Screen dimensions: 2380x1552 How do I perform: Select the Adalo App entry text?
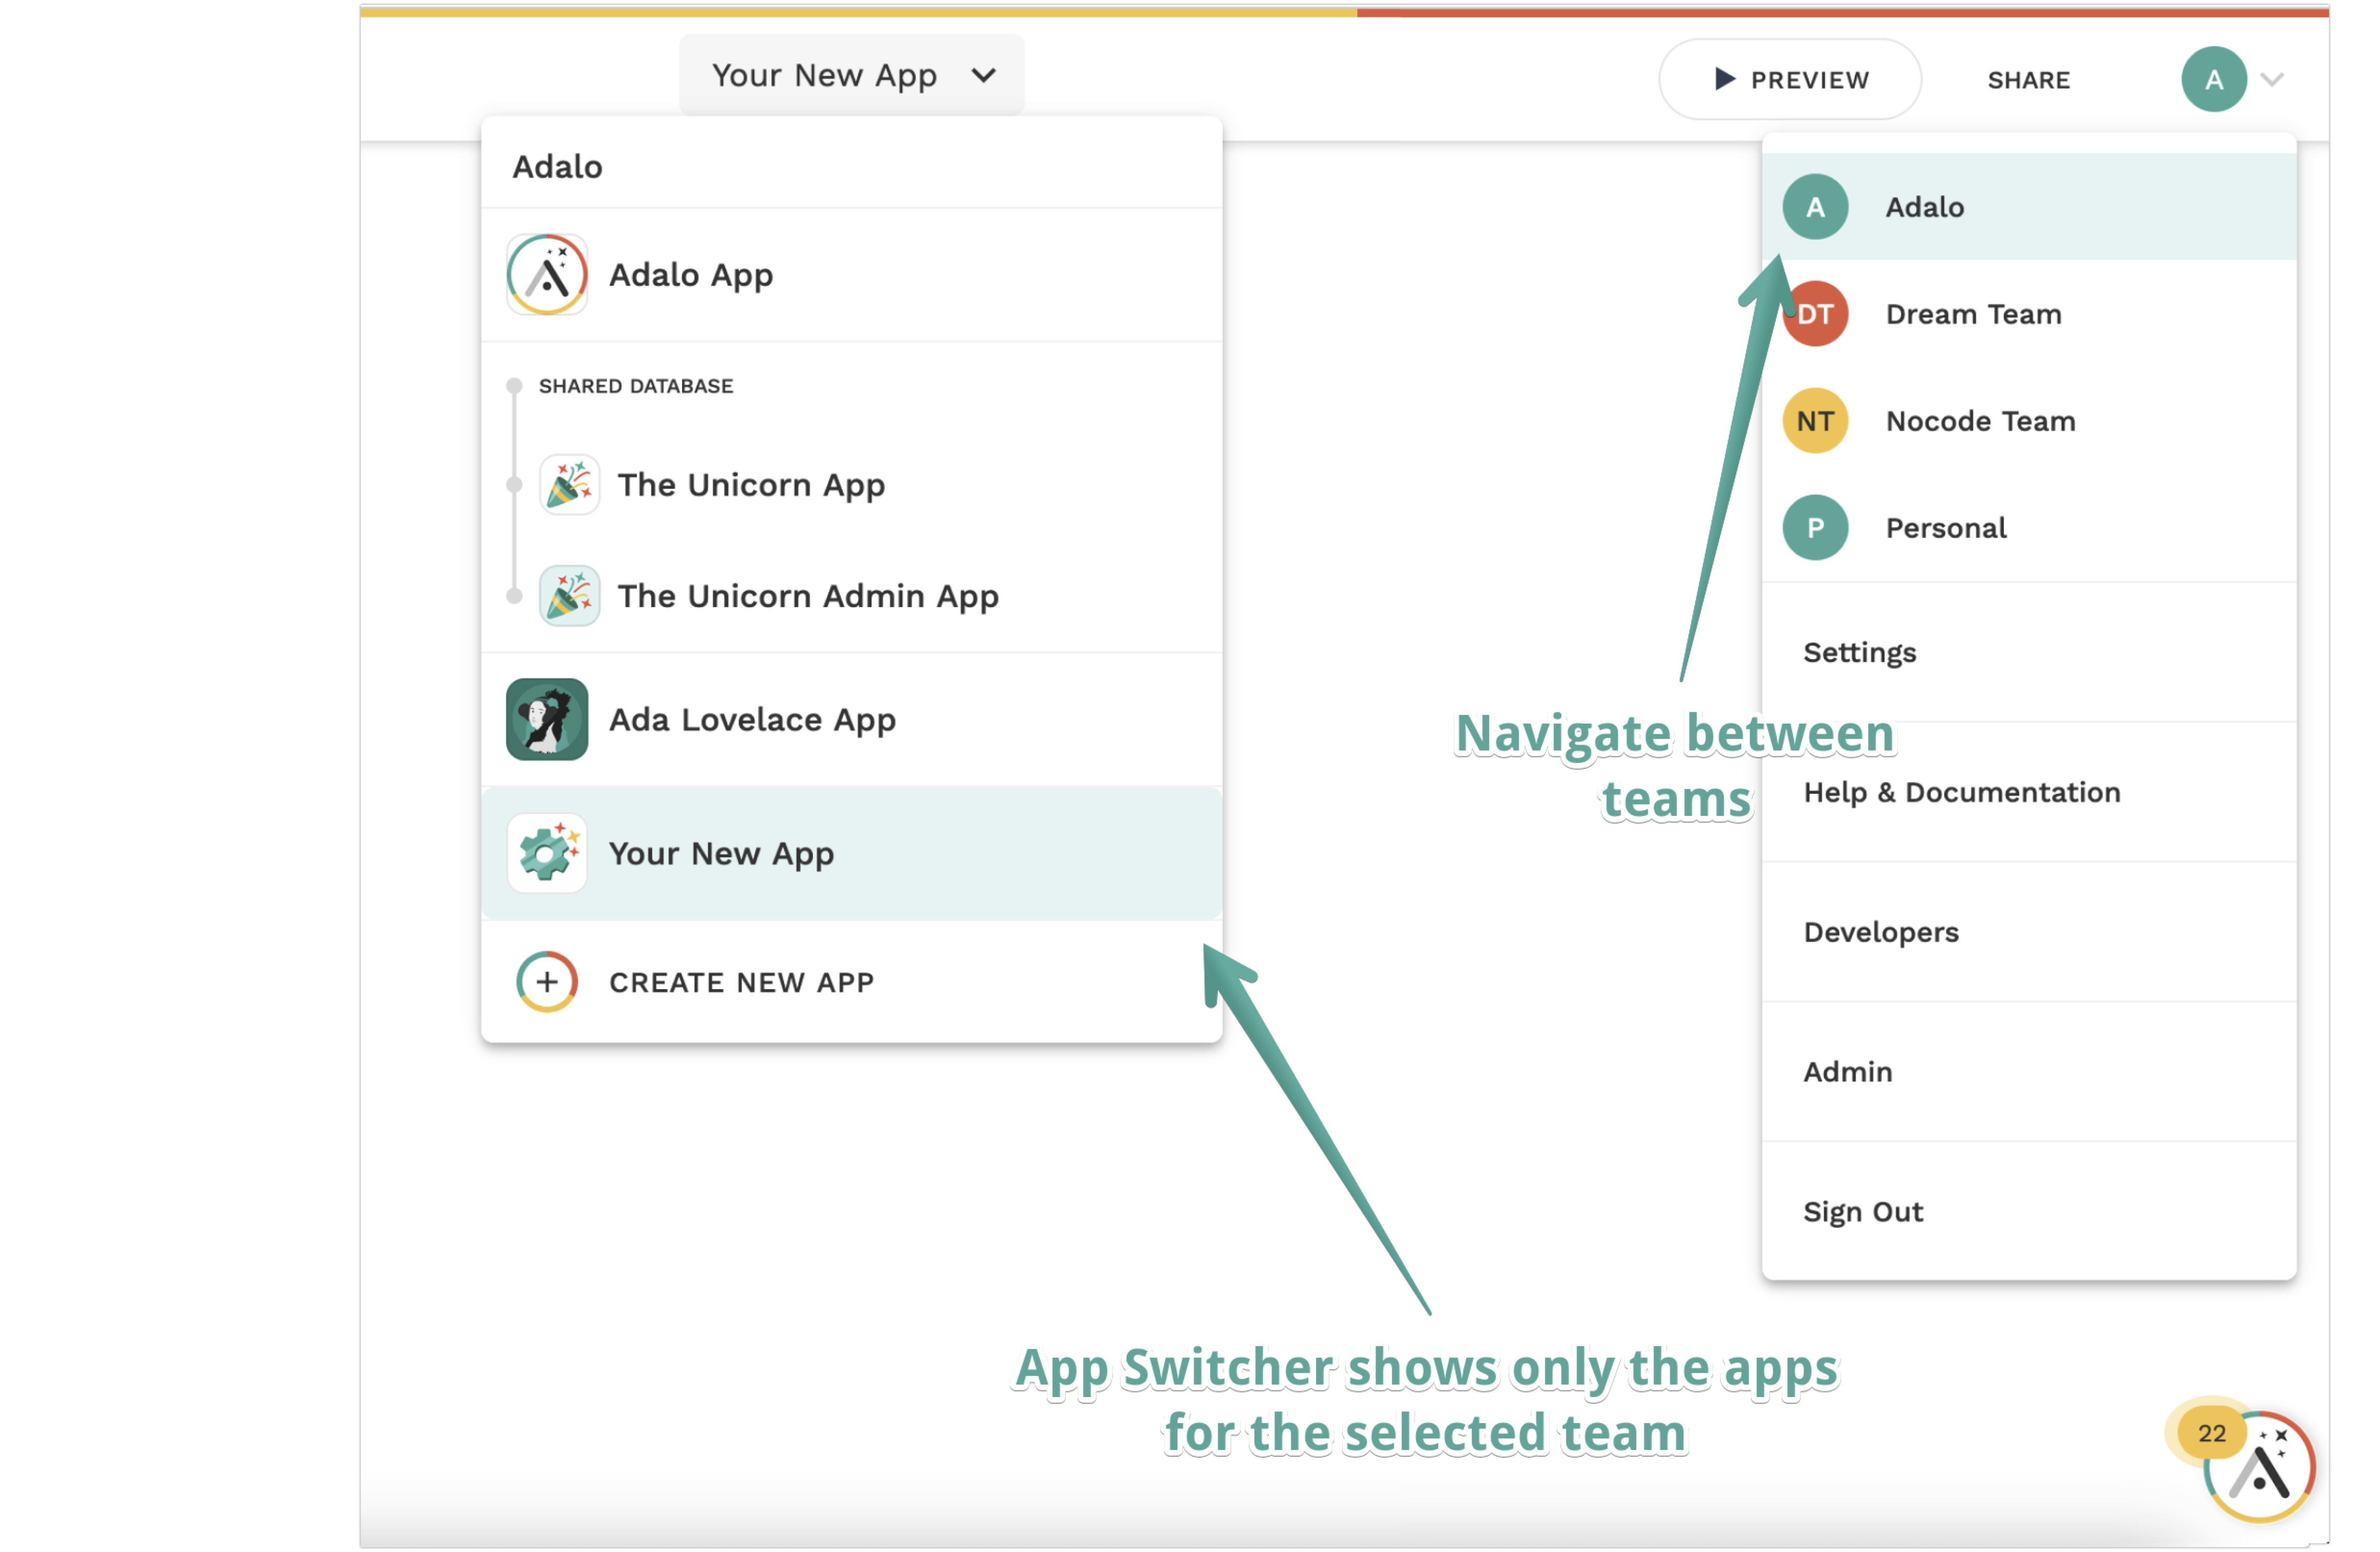691,275
